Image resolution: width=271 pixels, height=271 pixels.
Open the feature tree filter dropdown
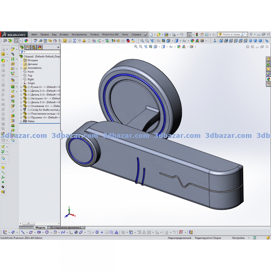point(23,52)
